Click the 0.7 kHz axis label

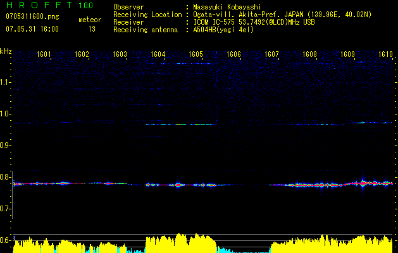tap(6, 209)
